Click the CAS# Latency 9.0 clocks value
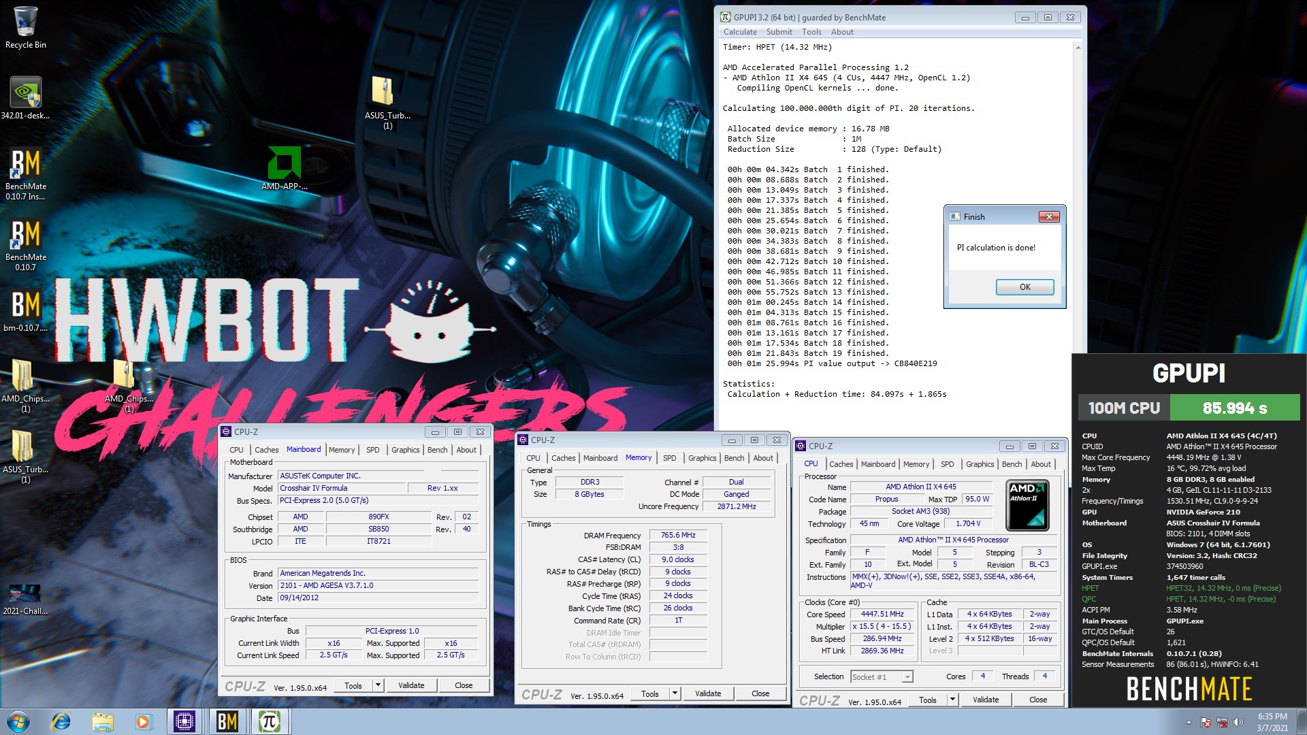The width and height of the screenshot is (1307, 735). (x=678, y=559)
